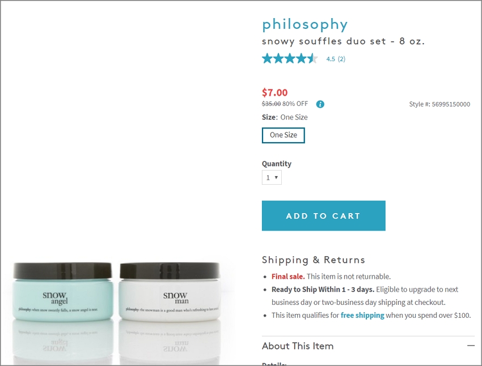Open the (2) reviews count
Image resolution: width=482 pixels, height=366 pixels.
coord(341,59)
